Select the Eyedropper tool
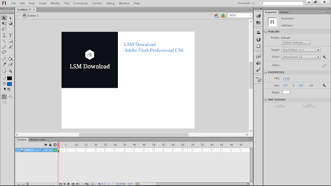Viewport: 331px width, 186px height. click(4, 64)
